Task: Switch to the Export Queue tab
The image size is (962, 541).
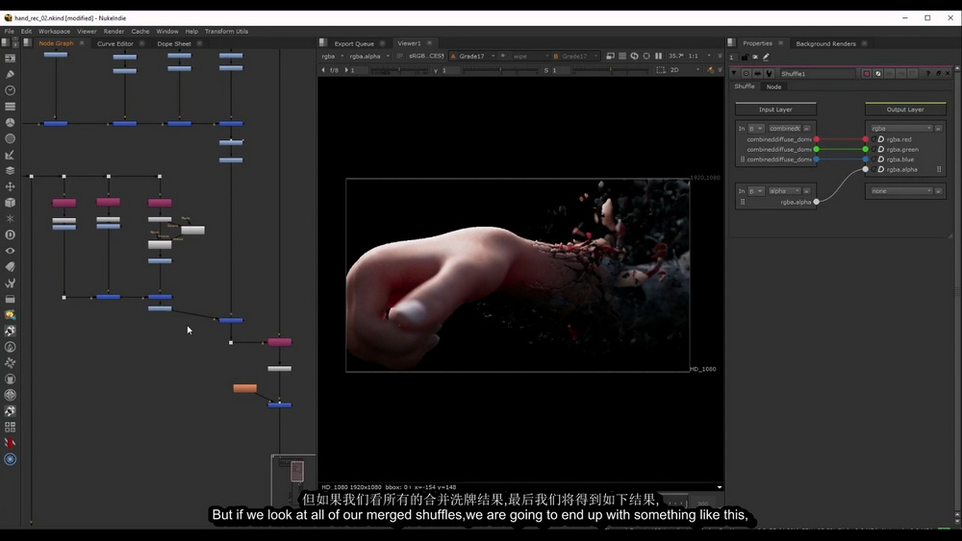Action: click(x=354, y=43)
